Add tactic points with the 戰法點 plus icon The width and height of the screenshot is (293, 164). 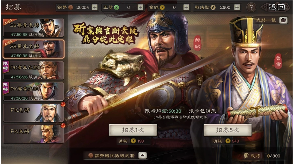[x=237, y=7]
